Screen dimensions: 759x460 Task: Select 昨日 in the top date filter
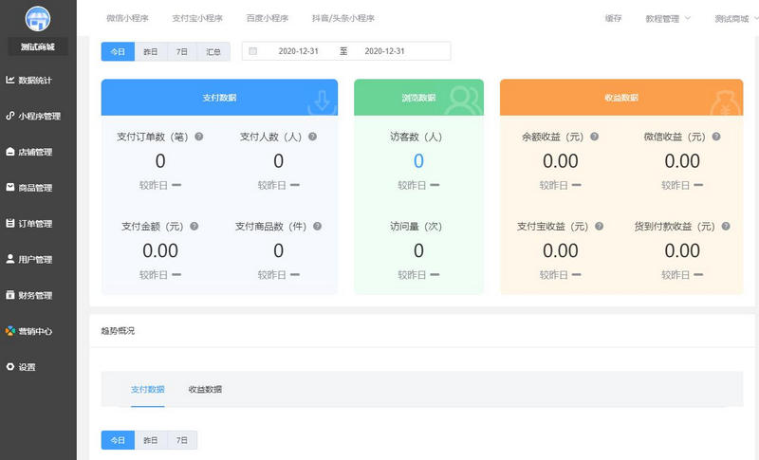pos(151,51)
